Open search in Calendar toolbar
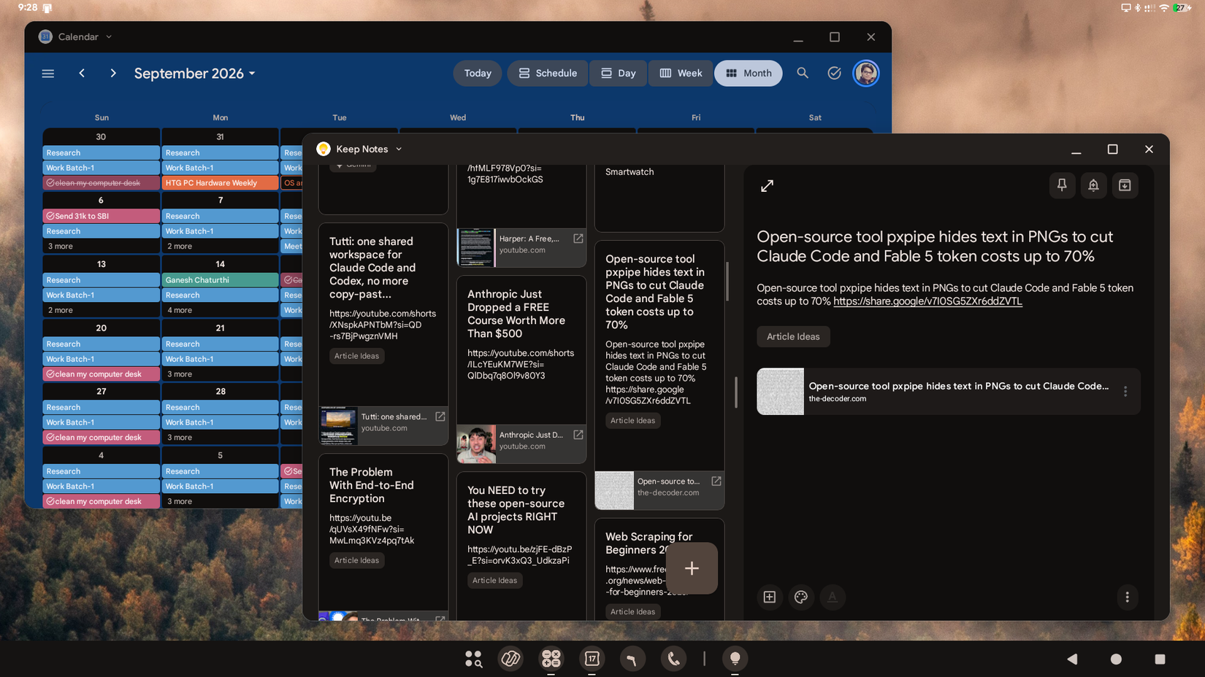Screen dimensions: 1205x677 [803, 73]
